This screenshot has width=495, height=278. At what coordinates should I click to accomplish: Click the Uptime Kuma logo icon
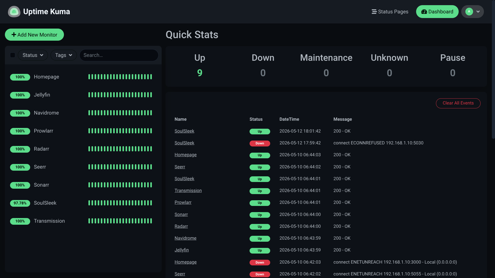point(14,12)
